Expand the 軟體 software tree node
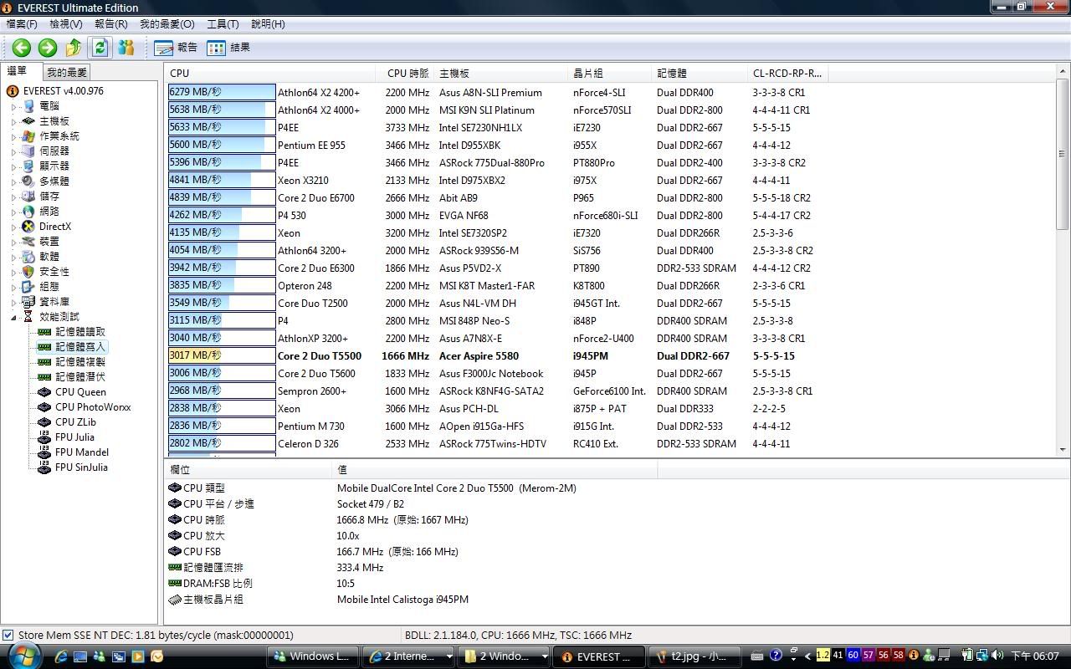 14,258
